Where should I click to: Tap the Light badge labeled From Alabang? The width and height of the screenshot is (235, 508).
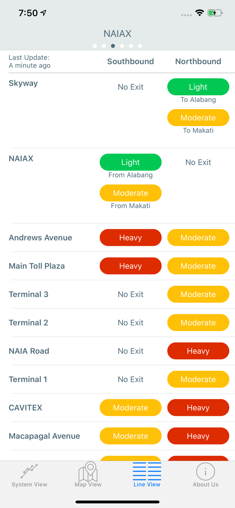coord(131,163)
